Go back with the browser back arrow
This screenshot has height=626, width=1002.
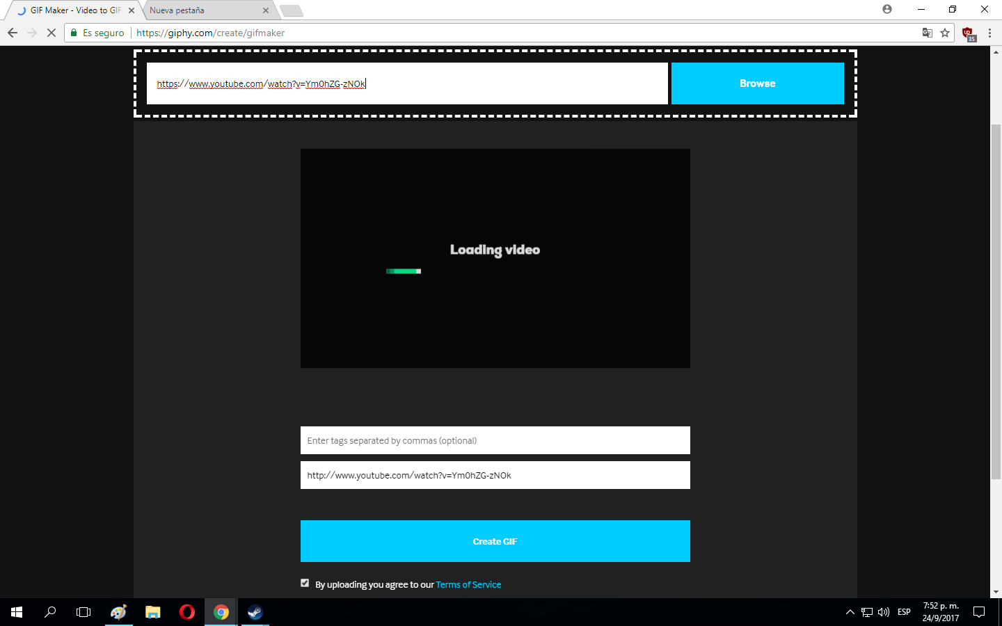pos(13,33)
